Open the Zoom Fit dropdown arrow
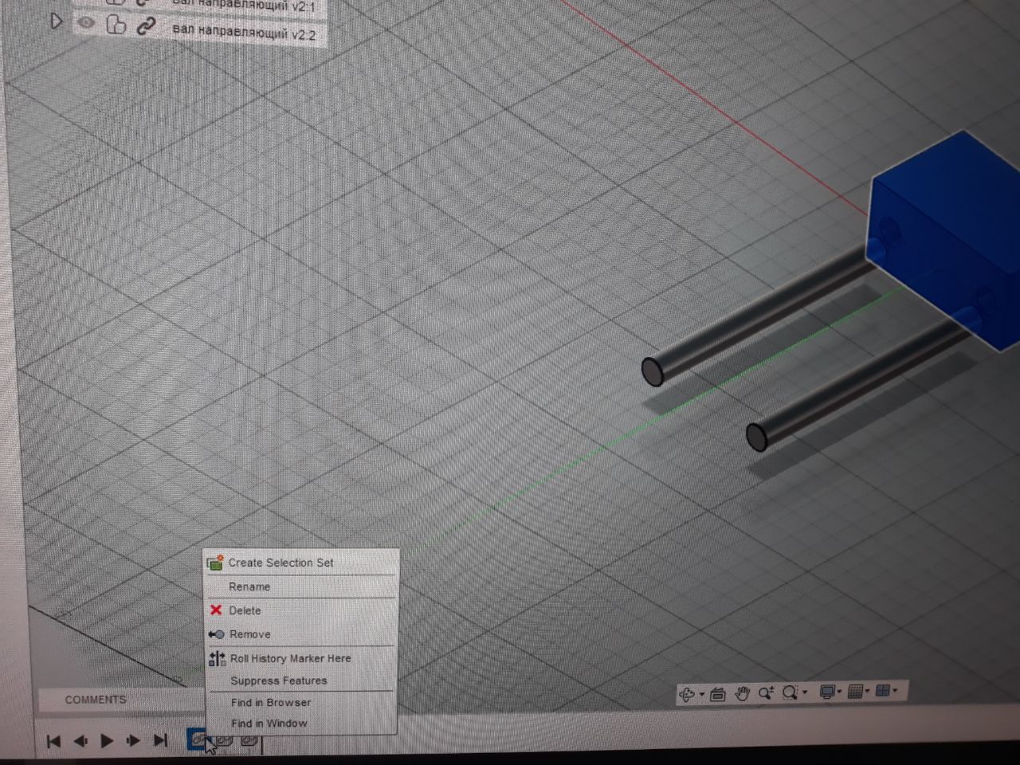1020x765 pixels. [805, 692]
